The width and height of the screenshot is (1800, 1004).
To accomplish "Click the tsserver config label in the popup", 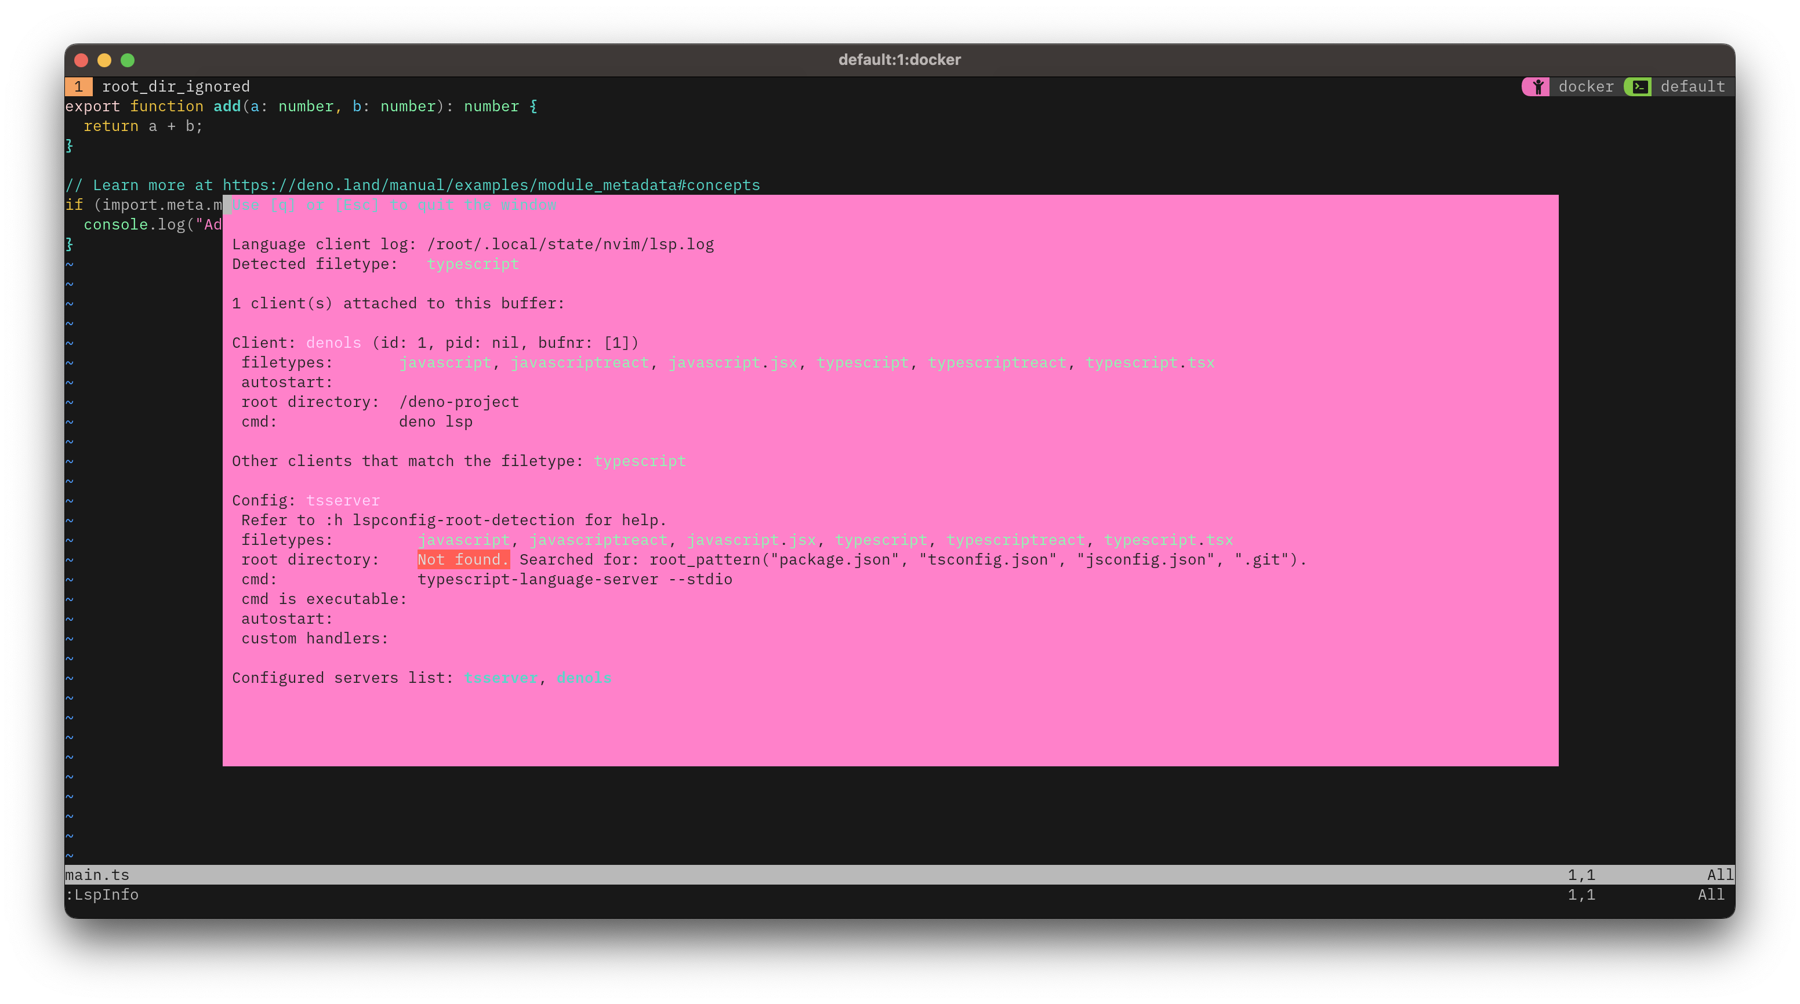I will click(343, 500).
